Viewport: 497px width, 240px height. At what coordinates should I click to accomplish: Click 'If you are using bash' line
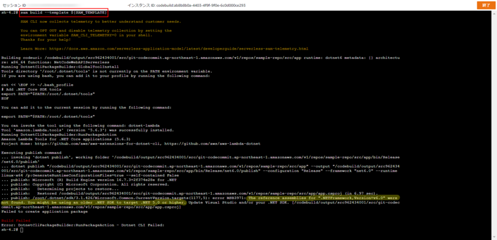coord(105,76)
